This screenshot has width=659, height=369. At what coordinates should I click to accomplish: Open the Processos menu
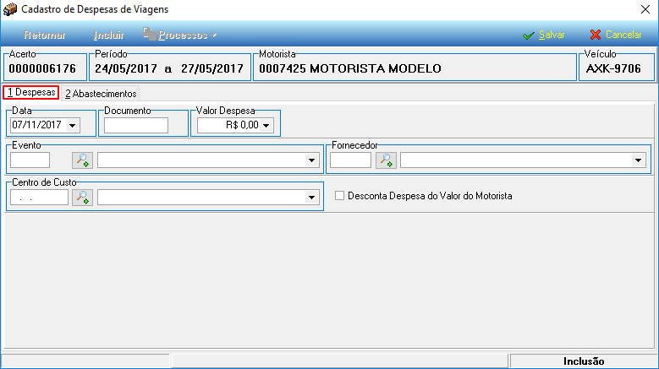[x=180, y=35]
